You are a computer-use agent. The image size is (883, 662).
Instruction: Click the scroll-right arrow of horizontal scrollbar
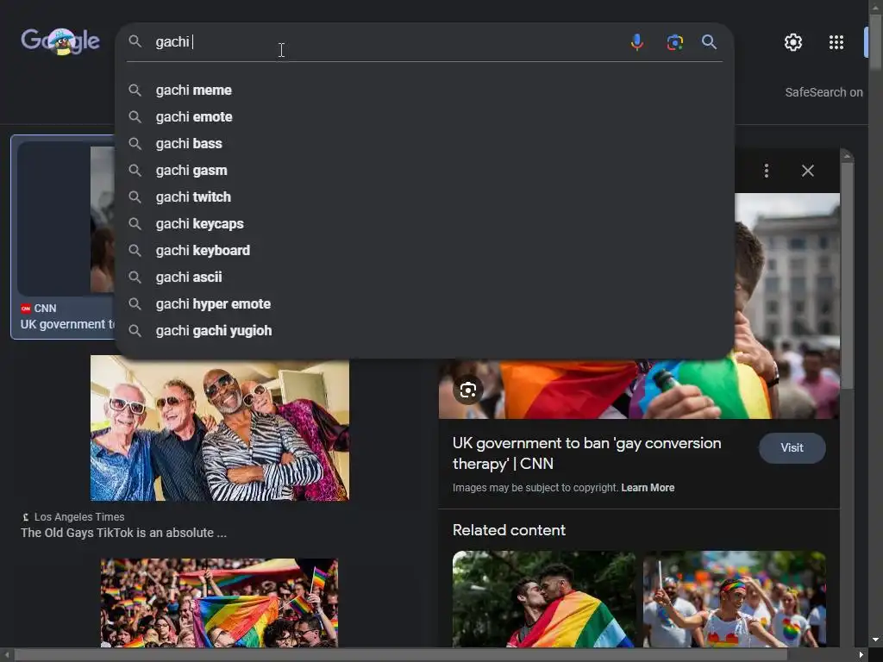point(861,655)
